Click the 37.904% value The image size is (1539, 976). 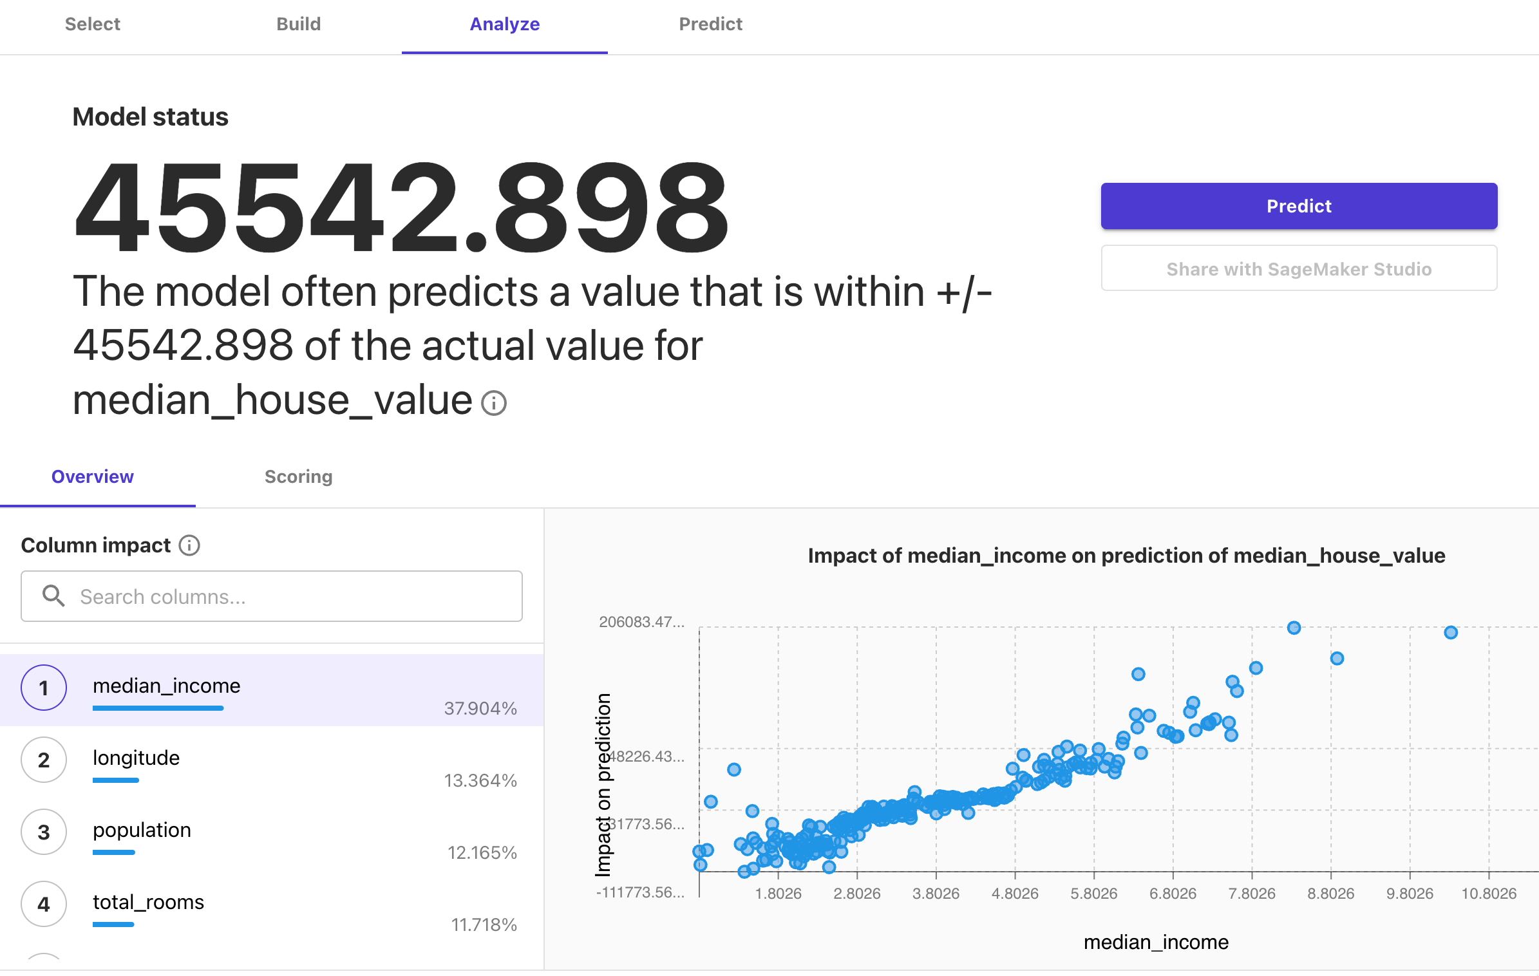click(480, 708)
